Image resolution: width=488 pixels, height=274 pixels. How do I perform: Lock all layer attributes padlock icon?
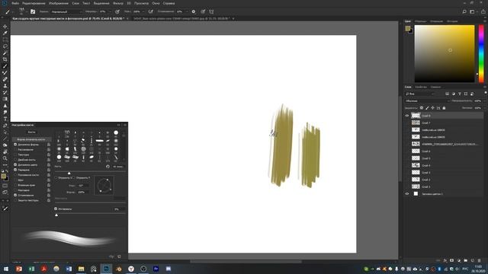[444, 108]
